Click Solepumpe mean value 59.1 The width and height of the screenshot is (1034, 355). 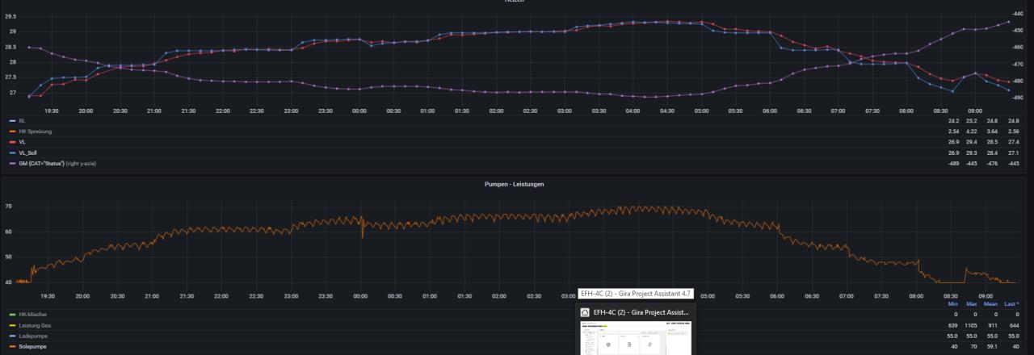coord(993,346)
